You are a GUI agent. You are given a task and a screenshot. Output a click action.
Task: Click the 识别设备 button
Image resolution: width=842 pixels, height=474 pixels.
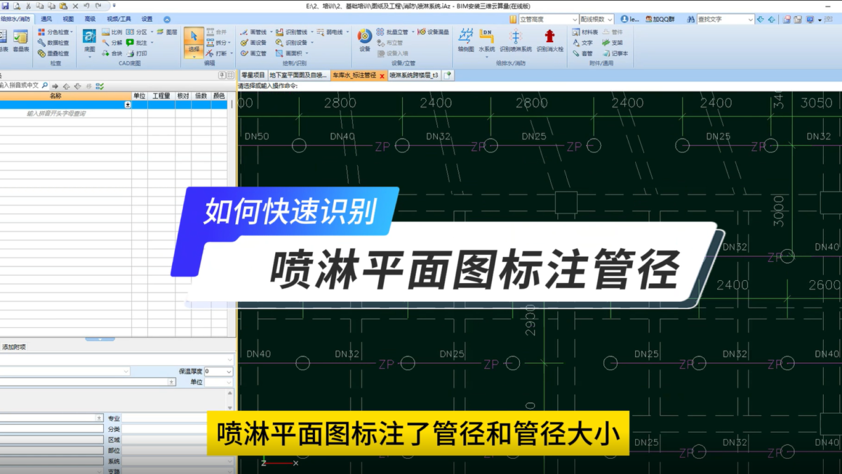pos(291,43)
